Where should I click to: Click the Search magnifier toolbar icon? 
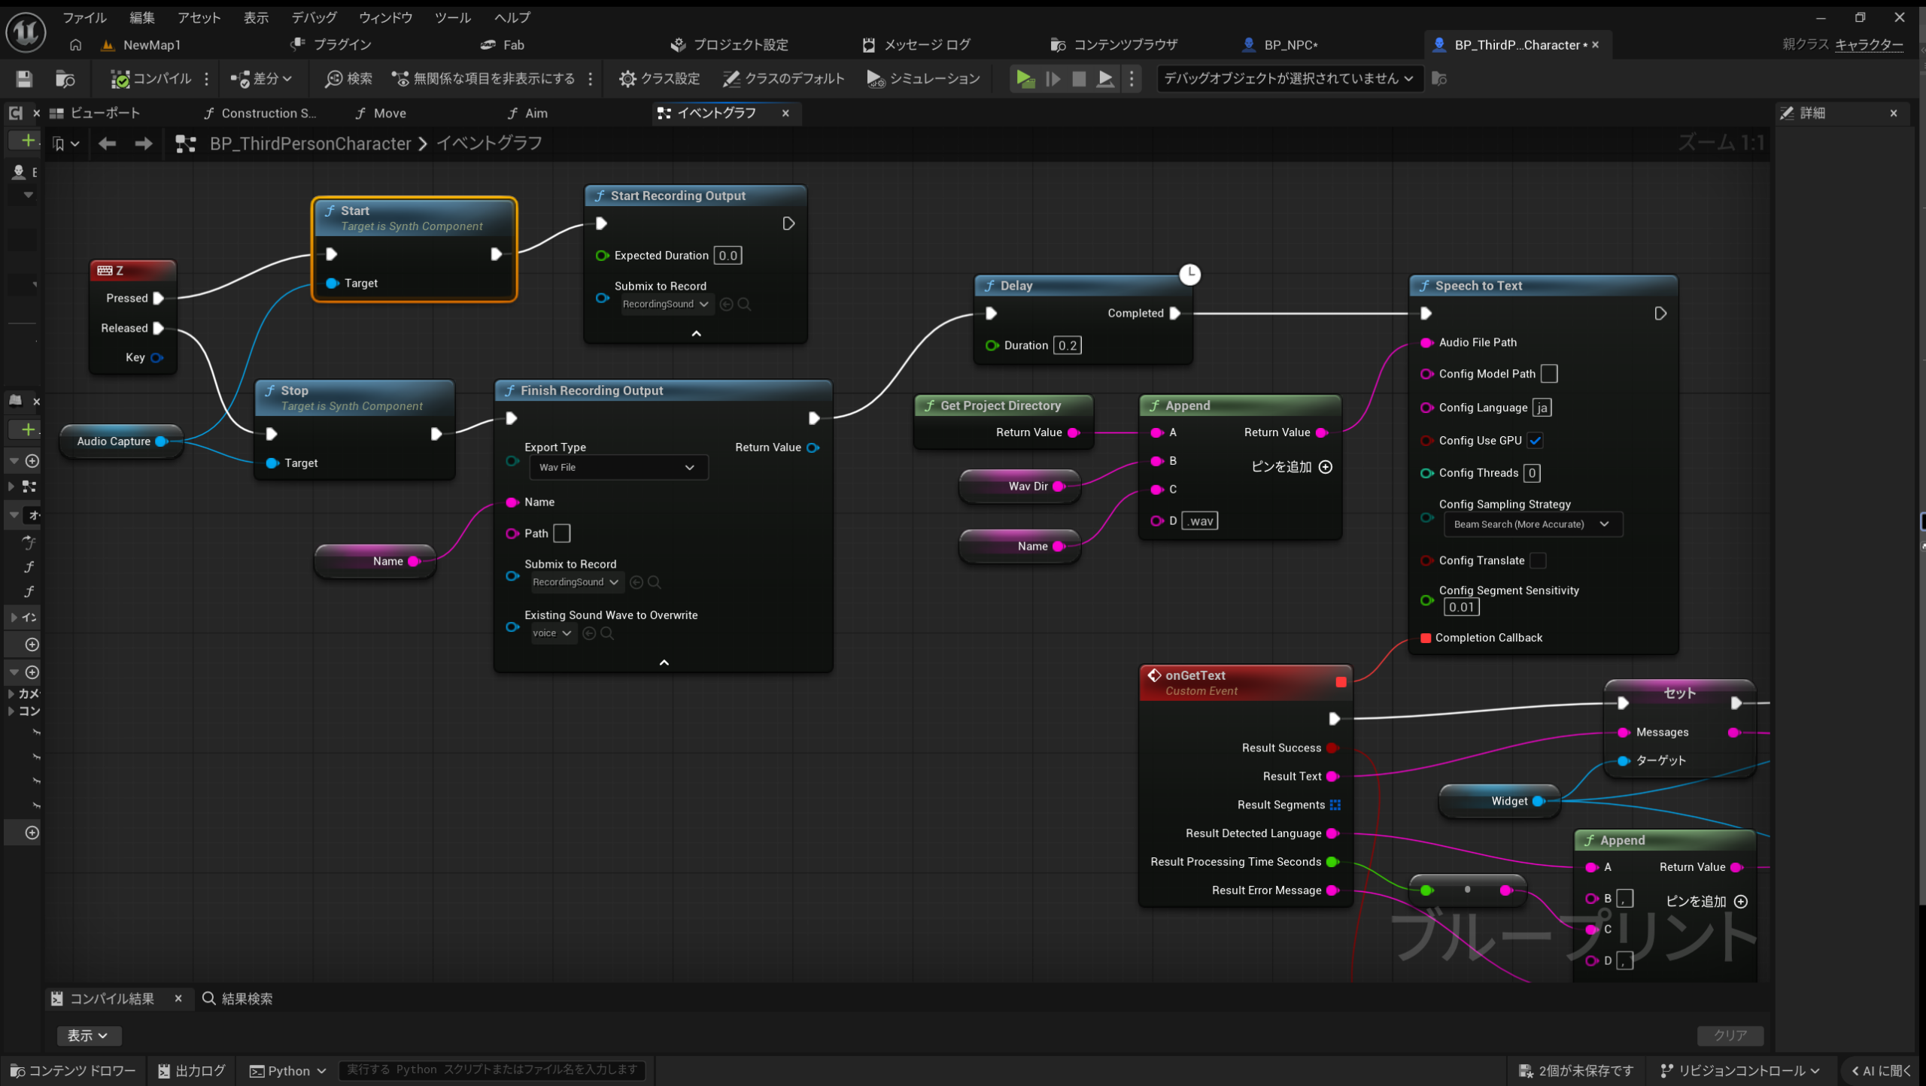(333, 79)
